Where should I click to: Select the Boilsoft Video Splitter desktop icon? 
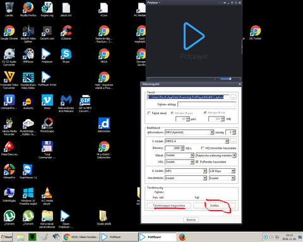tap(28, 34)
